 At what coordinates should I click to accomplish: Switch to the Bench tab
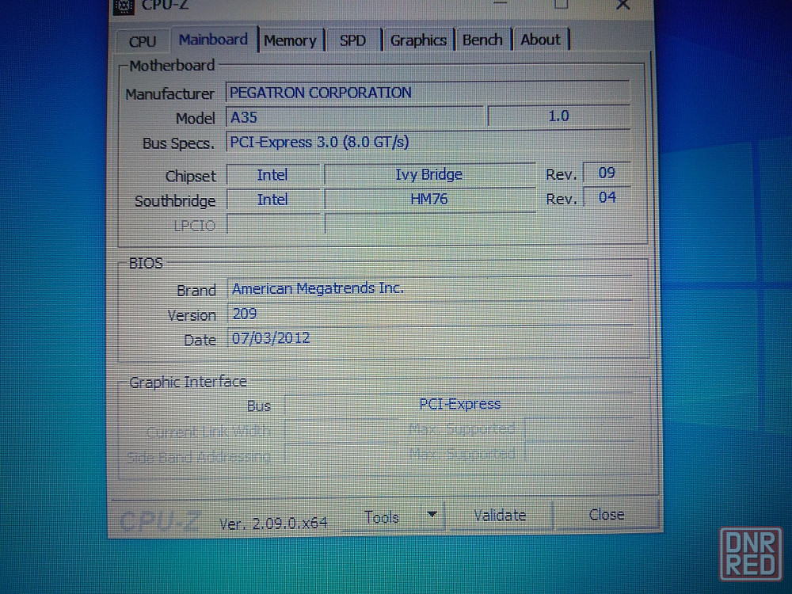(x=482, y=40)
